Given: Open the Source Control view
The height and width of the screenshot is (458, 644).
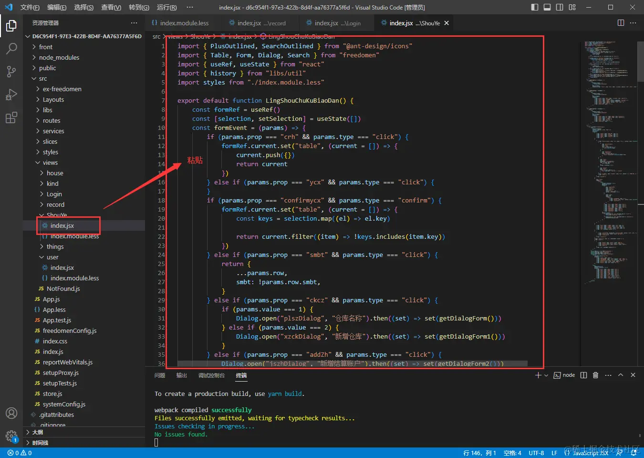Looking at the screenshot, I should [x=11, y=71].
